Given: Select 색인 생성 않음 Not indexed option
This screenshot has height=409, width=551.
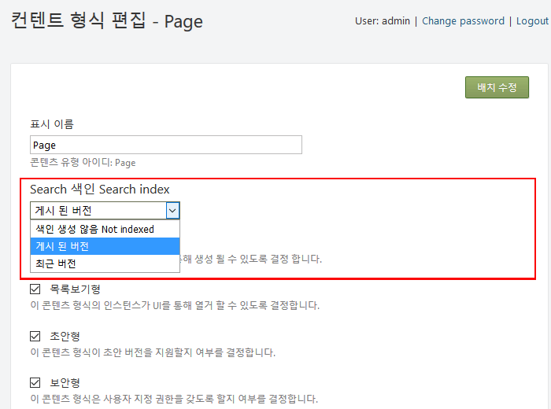Looking at the screenshot, I should pyautogui.click(x=105, y=229).
